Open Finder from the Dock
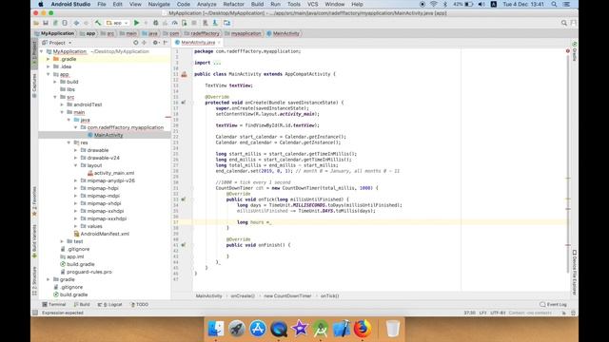 (x=216, y=329)
